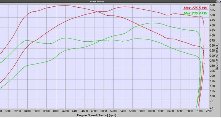Click the 200 torque axis value
The image size is (221, 118).
point(212,76)
